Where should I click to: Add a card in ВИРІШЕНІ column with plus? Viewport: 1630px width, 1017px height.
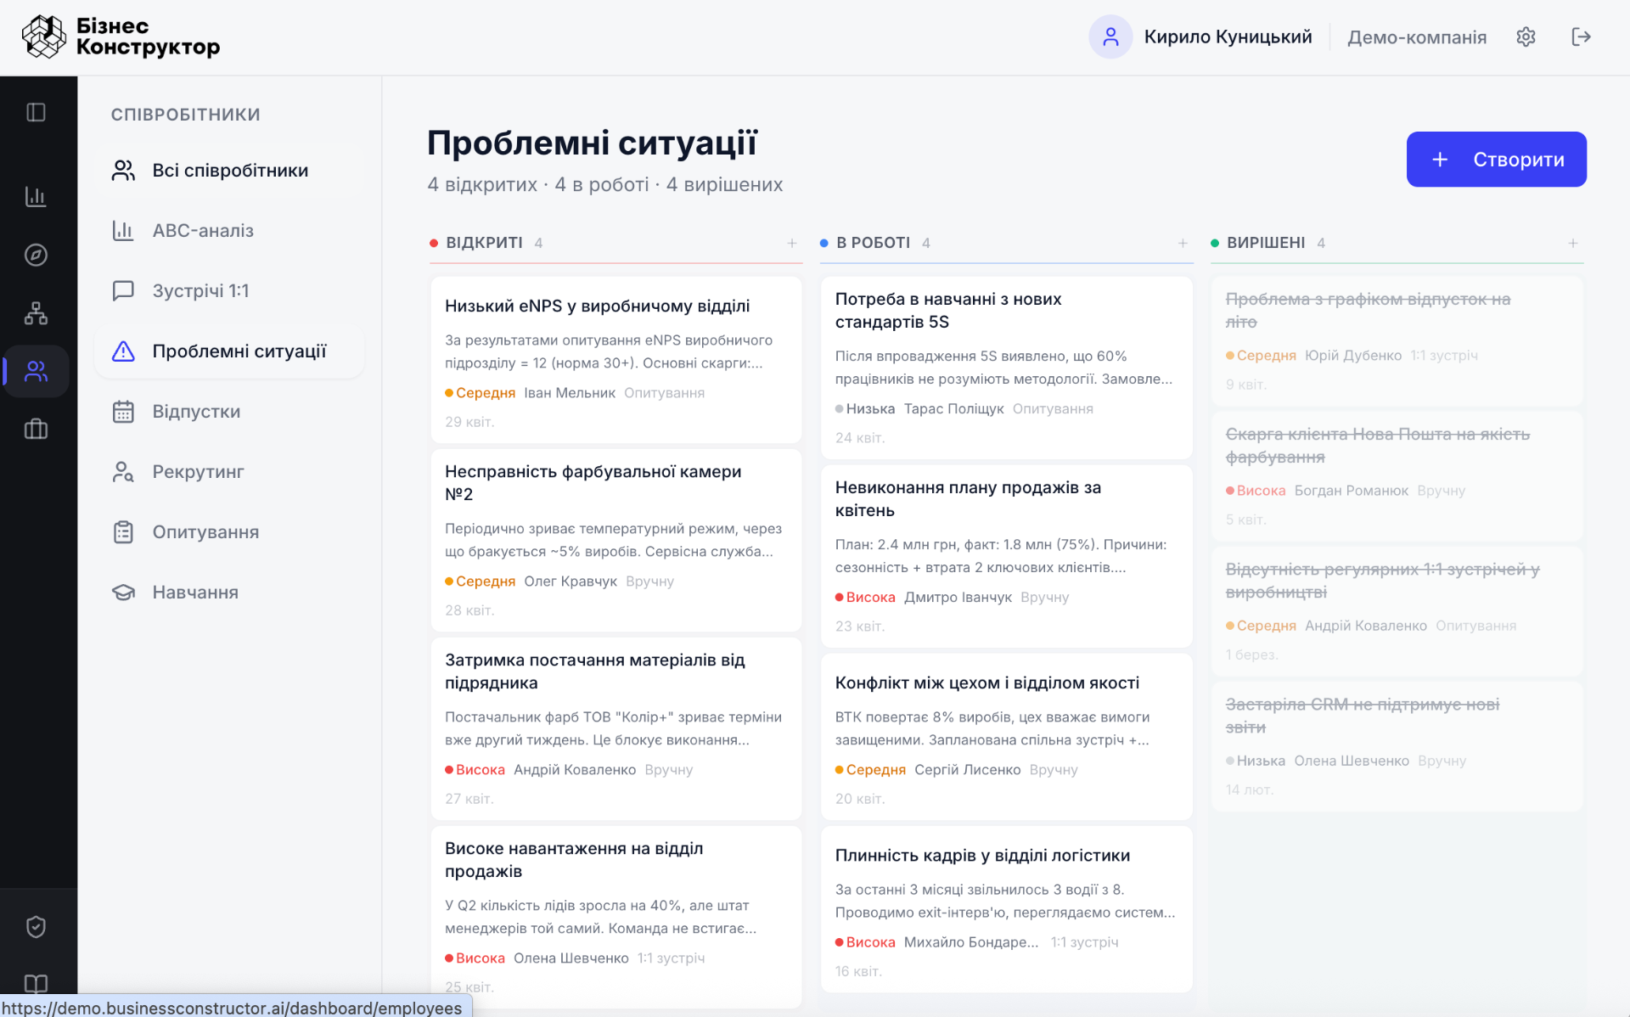click(1572, 243)
